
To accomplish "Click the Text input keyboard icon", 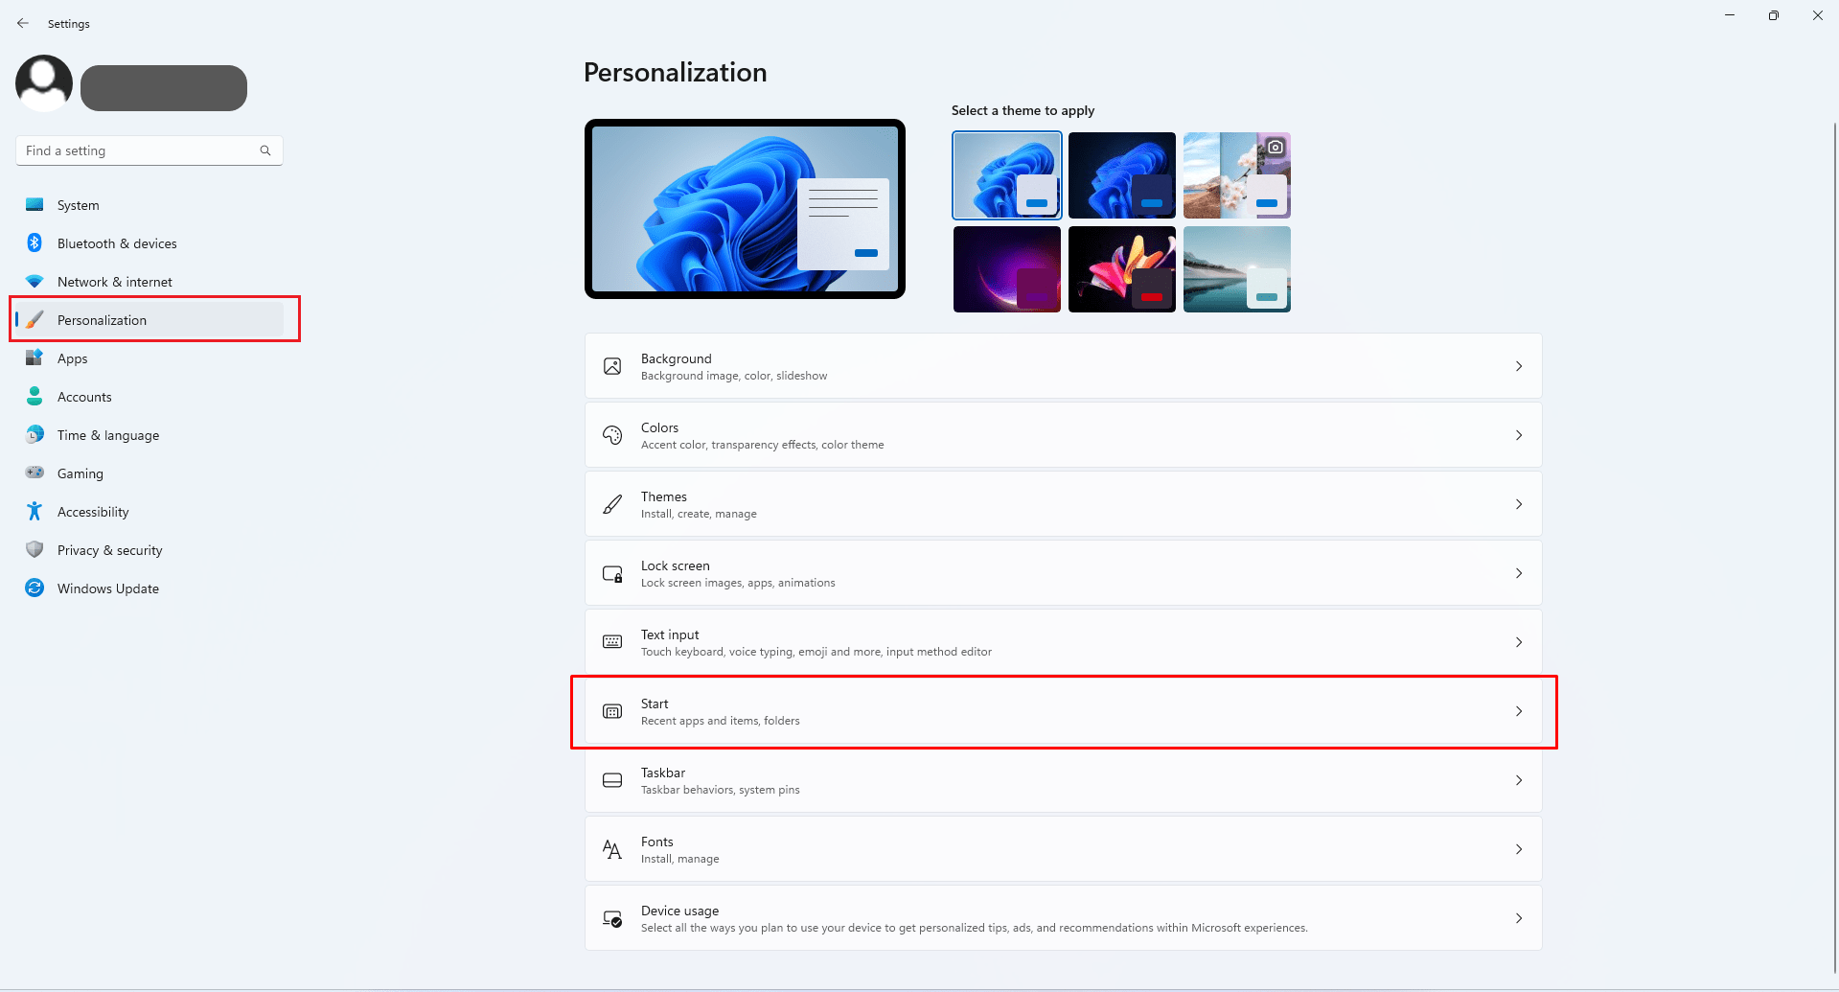I will 612,641.
